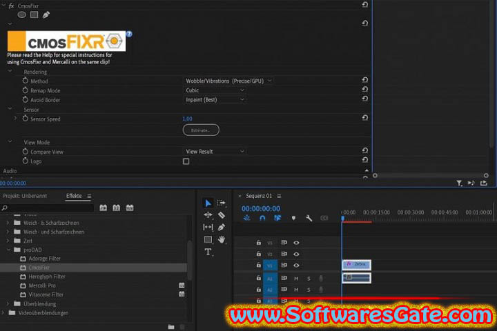The height and width of the screenshot is (331, 497).
Task: Collapse the View Mode group
Action: coord(10,141)
